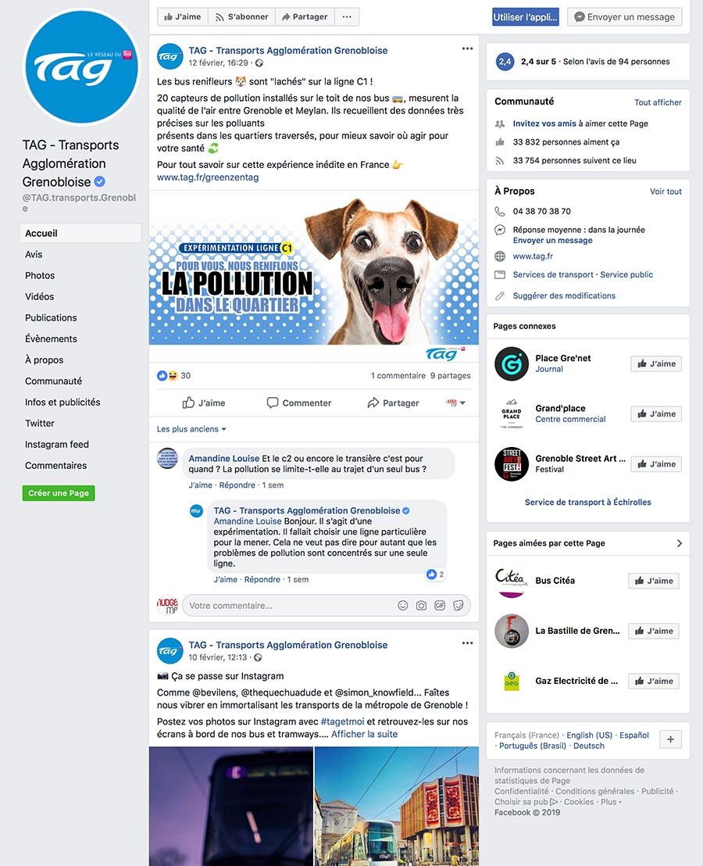Click the 'Créer une Page' button

[x=59, y=493]
